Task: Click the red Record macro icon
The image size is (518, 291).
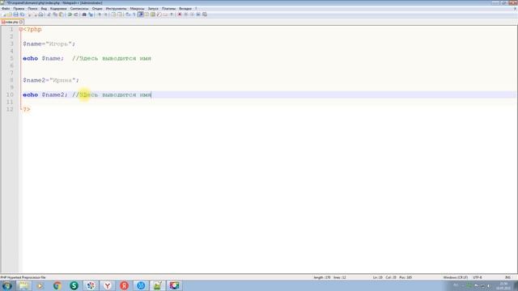Action: pos(180,15)
